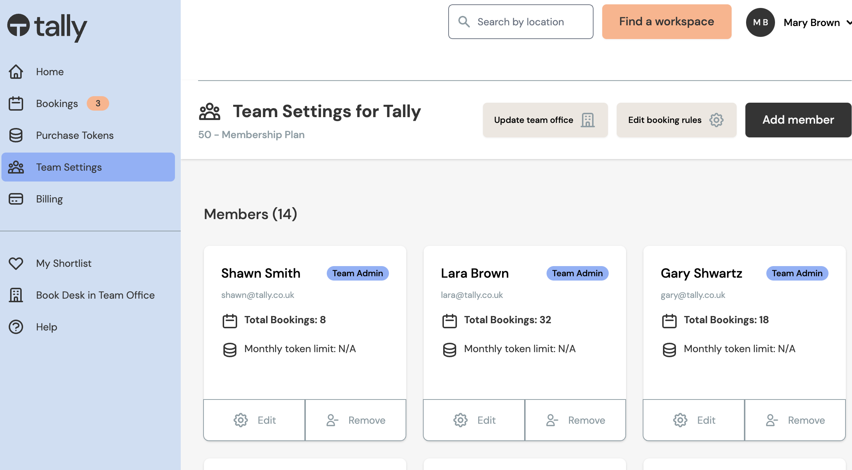Click the Bookings sidebar icon

[16, 103]
